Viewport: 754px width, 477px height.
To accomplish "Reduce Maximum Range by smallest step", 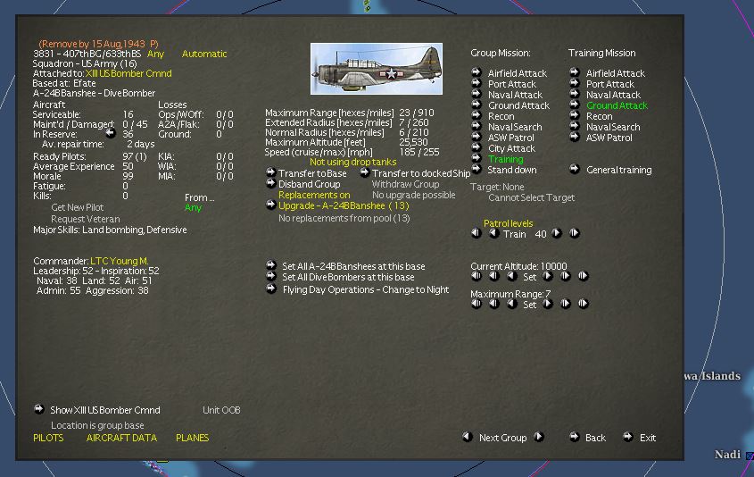I will click(511, 304).
